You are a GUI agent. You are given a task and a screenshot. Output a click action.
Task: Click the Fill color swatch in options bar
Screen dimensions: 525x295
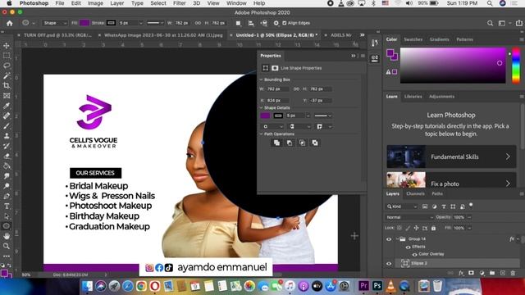pos(84,23)
